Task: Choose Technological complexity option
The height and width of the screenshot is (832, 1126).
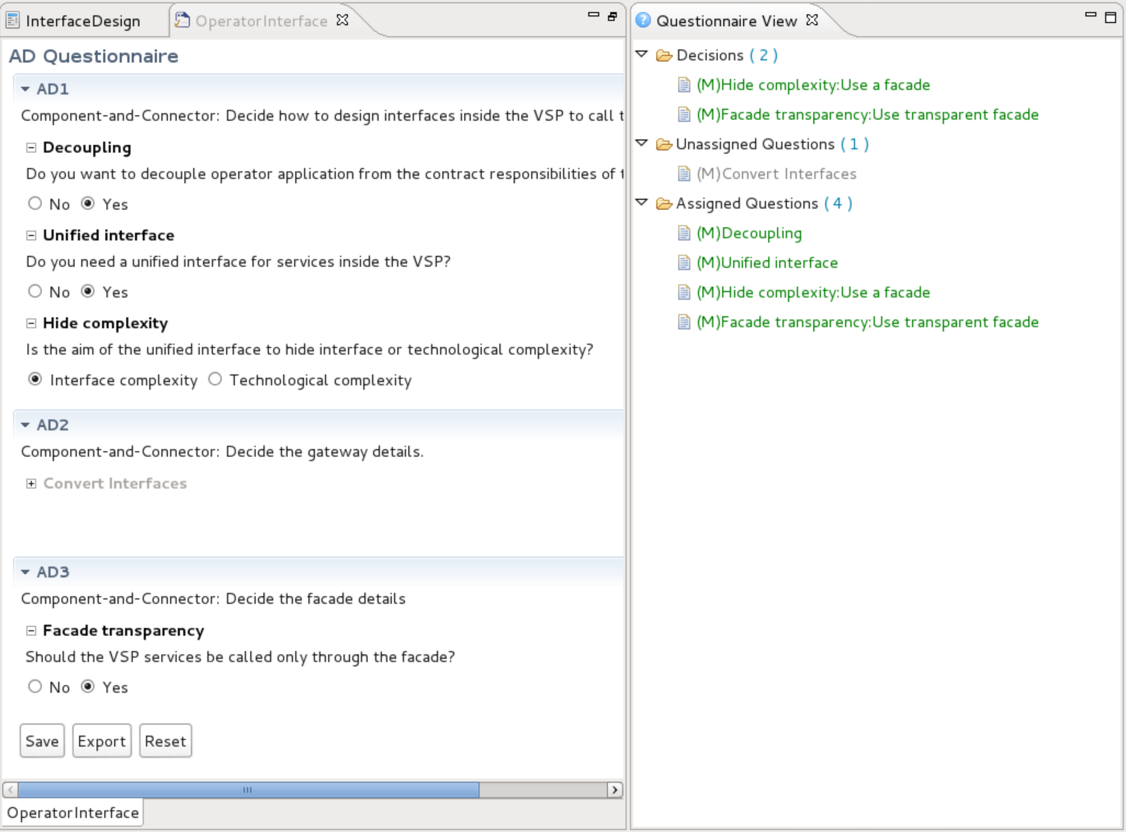Action: (215, 379)
